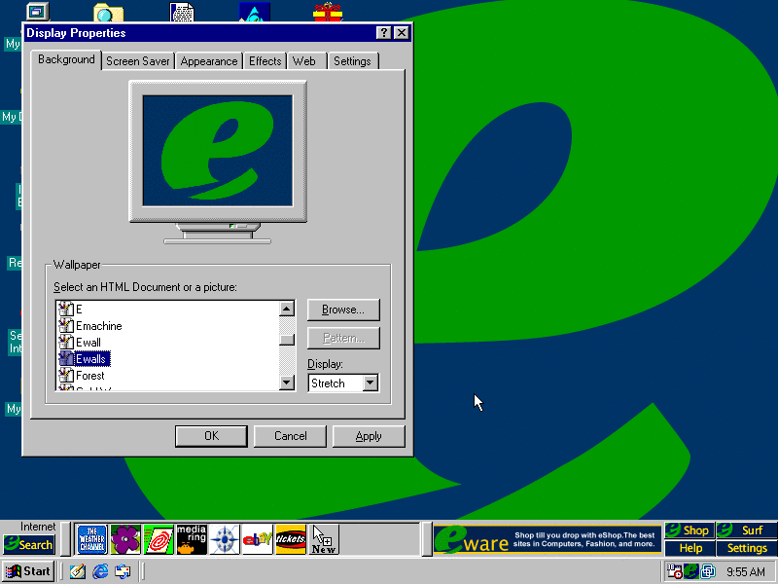Open The Weather Channel shortcut icon

pos(91,539)
